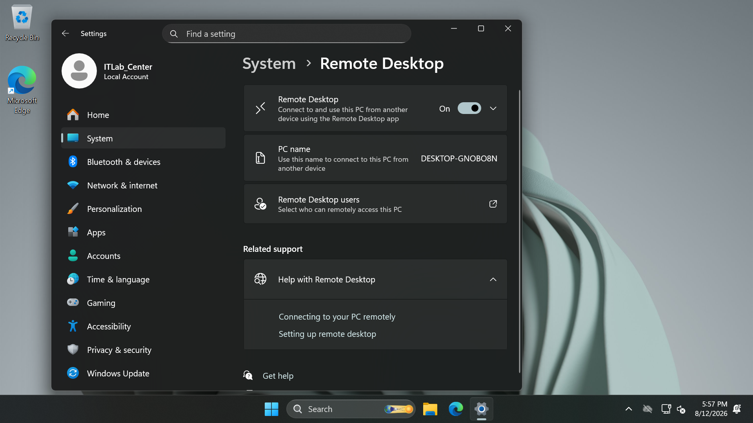Screen dimensions: 753x423
Task: Click the Get help chat icon
Action: [248, 376]
